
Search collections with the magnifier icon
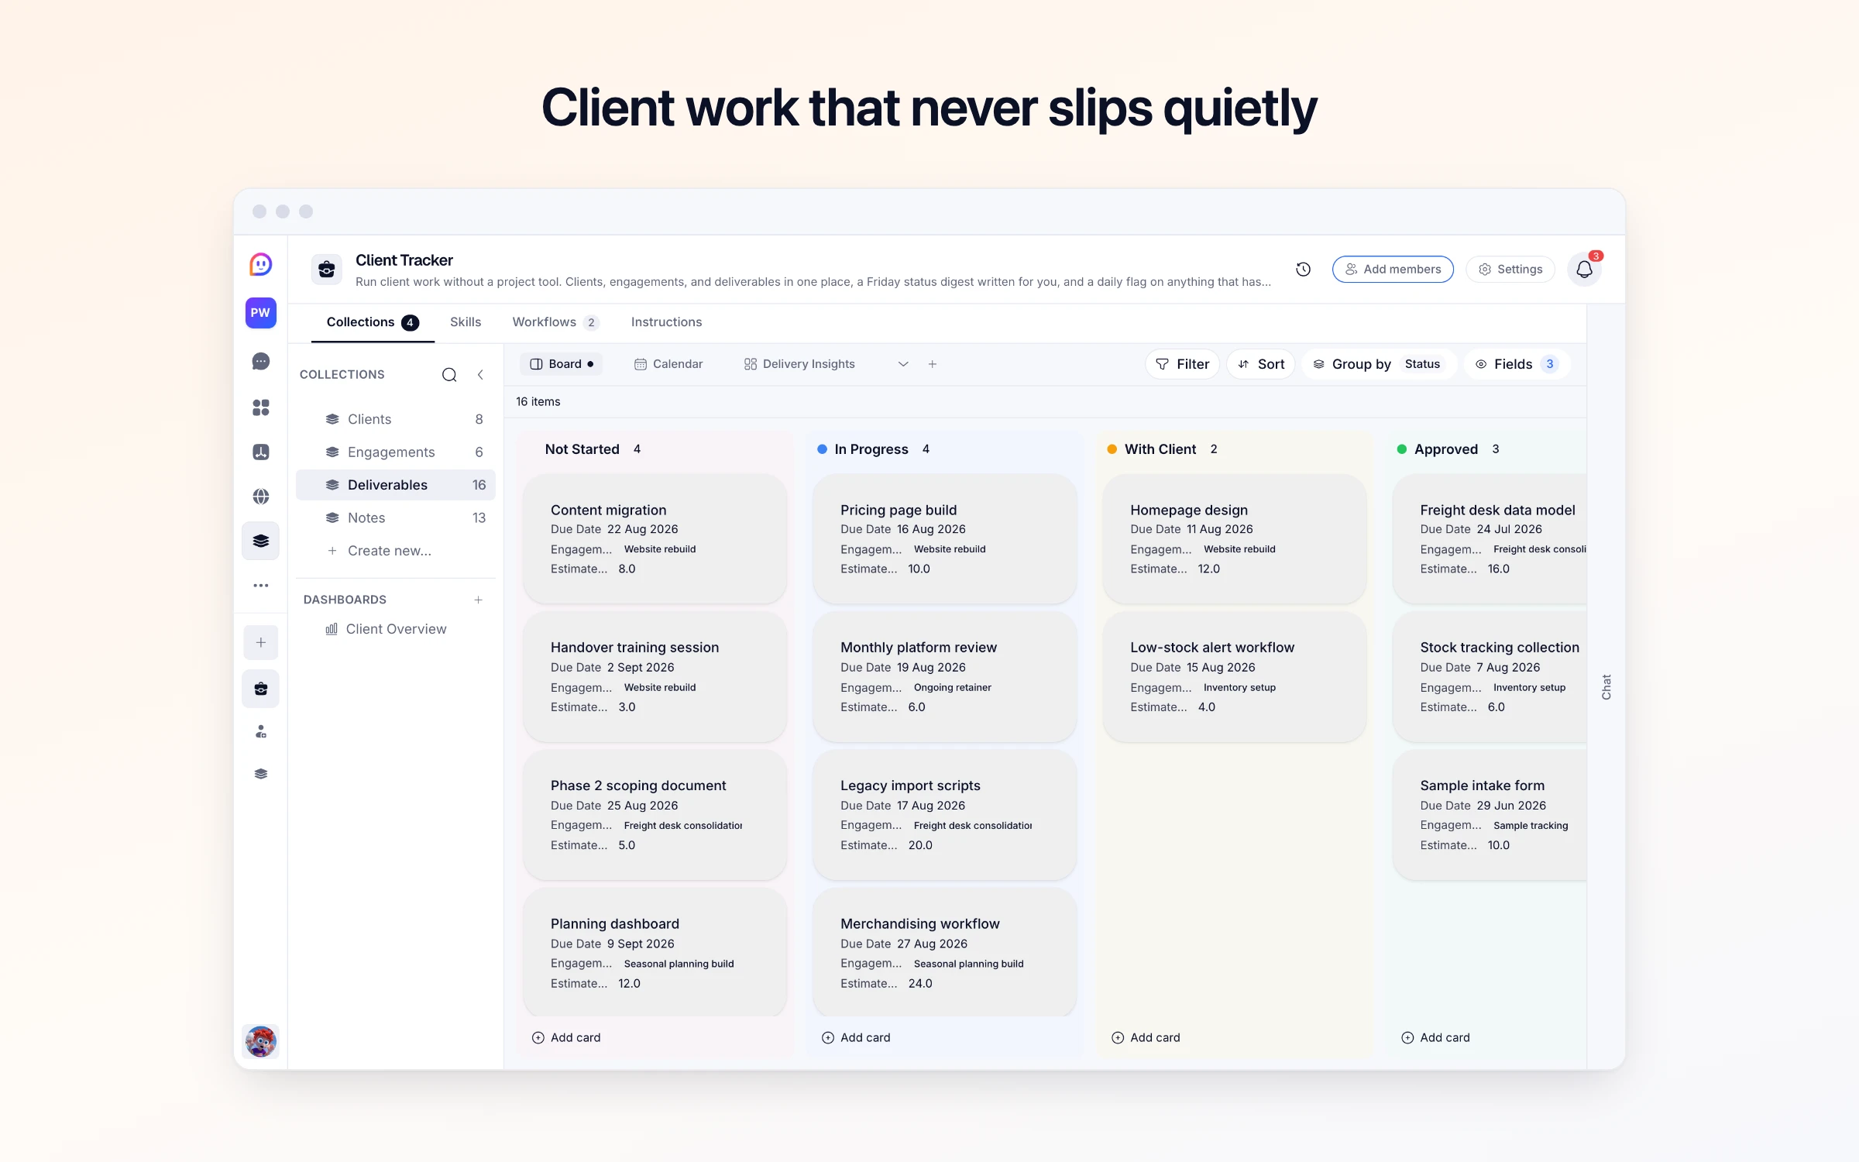coord(449,375)
